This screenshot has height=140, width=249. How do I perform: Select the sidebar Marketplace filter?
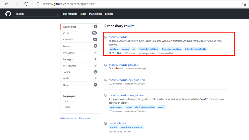pos(80,65)
